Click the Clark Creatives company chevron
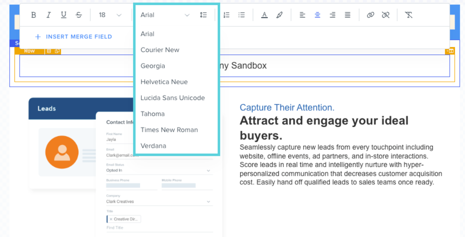Viewport: 465px width, 237px height. coord(209,202)
